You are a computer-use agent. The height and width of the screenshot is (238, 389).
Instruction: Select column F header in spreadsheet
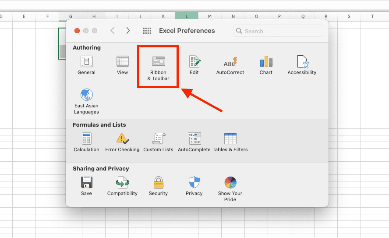point(47,16)
